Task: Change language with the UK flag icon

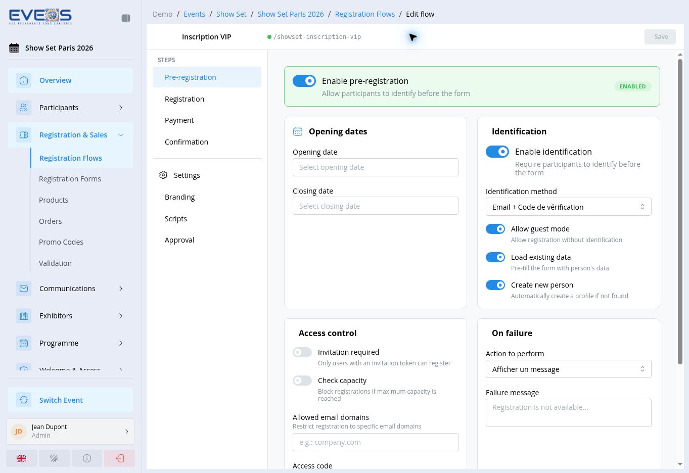Action: 21,458
